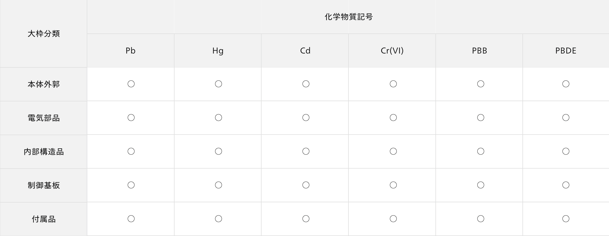Select the Pb column header

coord(131,51)
